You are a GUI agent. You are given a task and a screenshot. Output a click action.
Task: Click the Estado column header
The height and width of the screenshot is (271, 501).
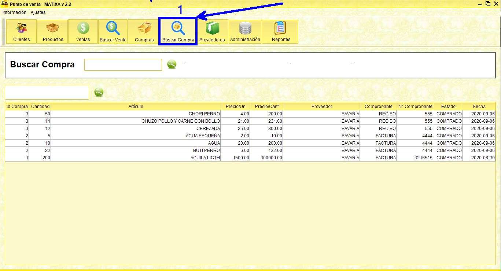[x=448, y=106]
